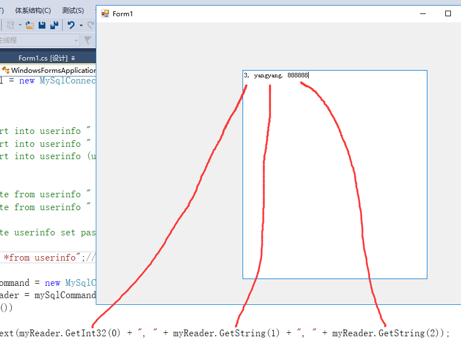Click the Undo icon on the toolbar
Screen dimensions: 461x357
(x=72, y=25)
